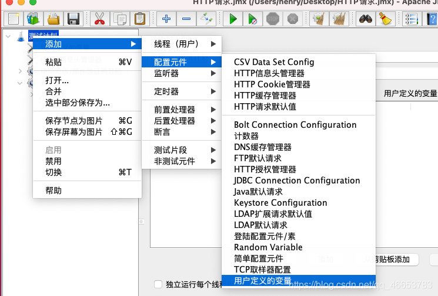The image size is (438, 296).
Task: Expand the 后置处理器 submenu
Action: click(x=182, y=121)
